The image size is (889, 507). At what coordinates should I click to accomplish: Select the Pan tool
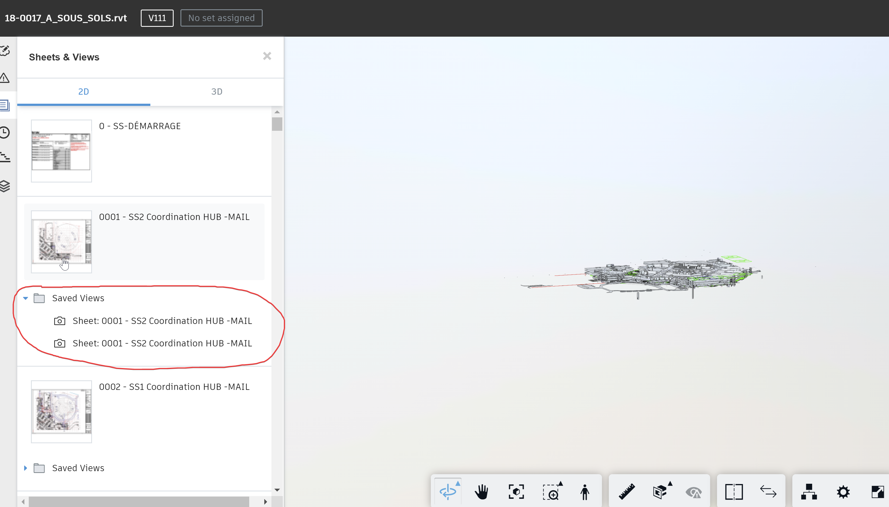(x=481, y=491)
